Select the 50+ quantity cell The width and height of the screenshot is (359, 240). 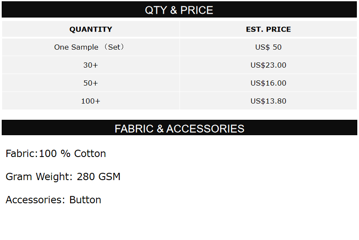(x=91, y=83)
